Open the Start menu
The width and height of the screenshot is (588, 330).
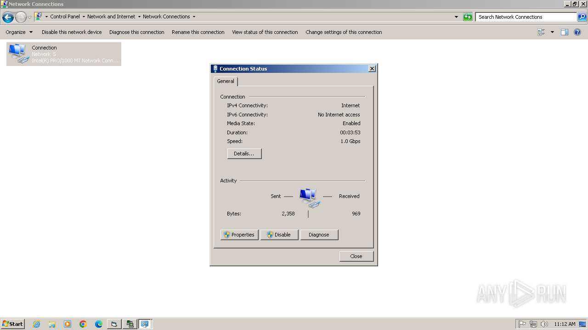[x=13, y=324]
